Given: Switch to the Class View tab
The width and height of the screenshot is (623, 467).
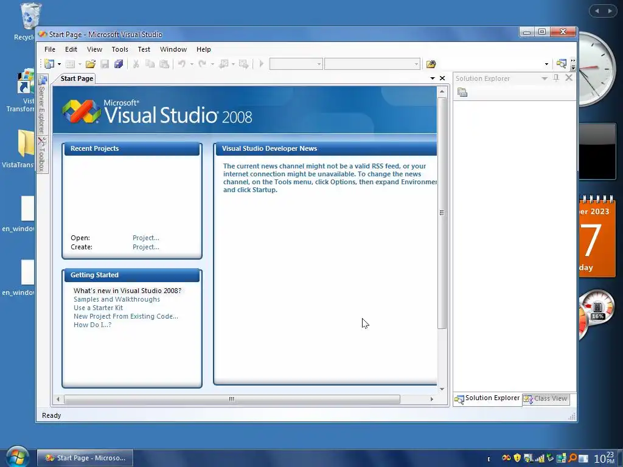Looking at the screenshot, I should pos(546,399).
